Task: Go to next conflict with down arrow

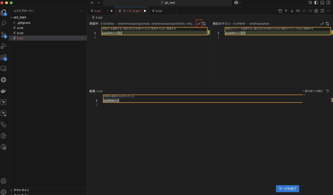Action: coord(292,11)
